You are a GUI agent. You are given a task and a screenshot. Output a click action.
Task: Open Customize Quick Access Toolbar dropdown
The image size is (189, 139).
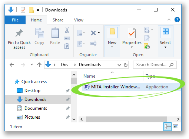pyautogui.click(x=38, y=10)
